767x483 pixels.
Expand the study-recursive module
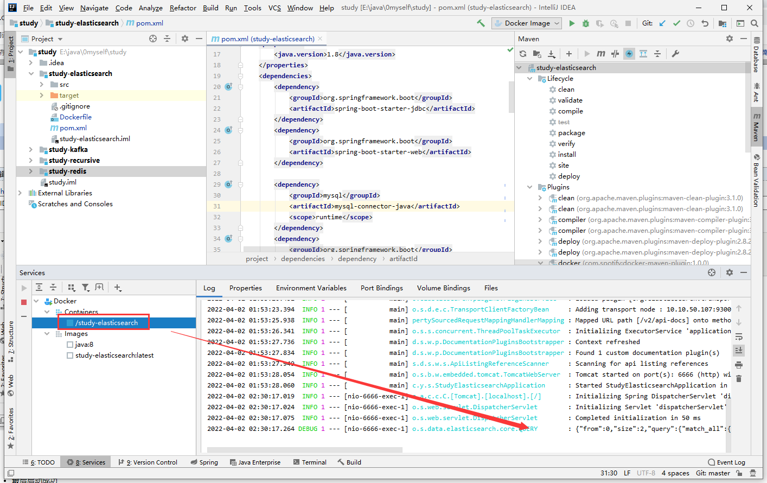(x=31, y=161)
